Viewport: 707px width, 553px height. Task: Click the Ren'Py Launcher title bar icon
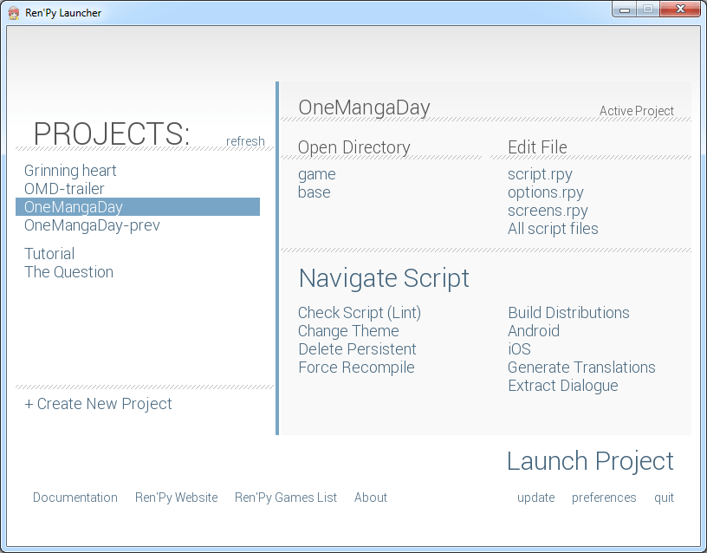(x=14, y=13)
